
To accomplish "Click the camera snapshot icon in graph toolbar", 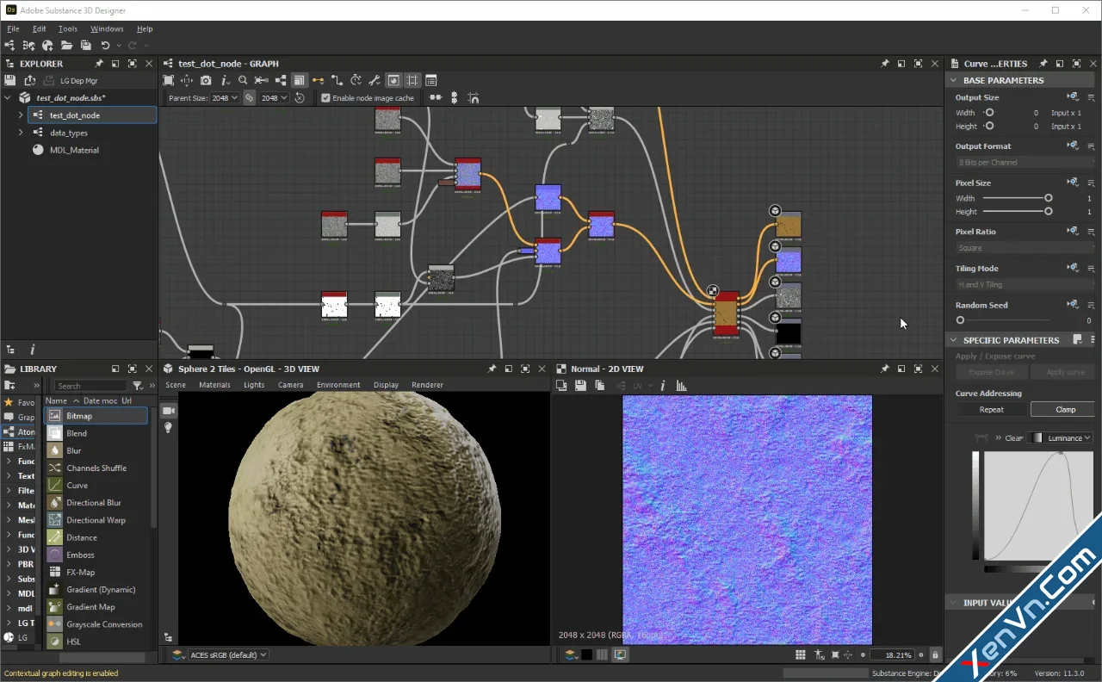I will (206, 80).
